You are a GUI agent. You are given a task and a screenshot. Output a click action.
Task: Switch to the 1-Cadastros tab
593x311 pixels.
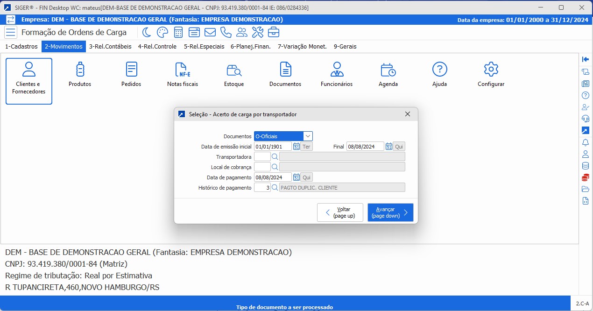click(x=21, y=46)
